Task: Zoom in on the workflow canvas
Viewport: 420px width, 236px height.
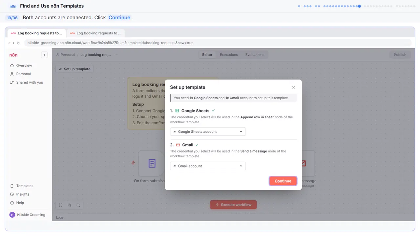Action: 70,205
